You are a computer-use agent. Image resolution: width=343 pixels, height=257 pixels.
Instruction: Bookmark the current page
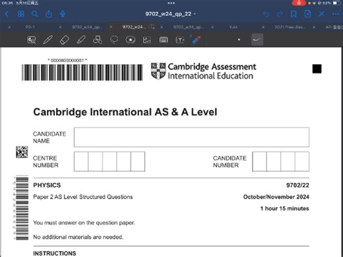pyautogui.click(x=294, y=14)
